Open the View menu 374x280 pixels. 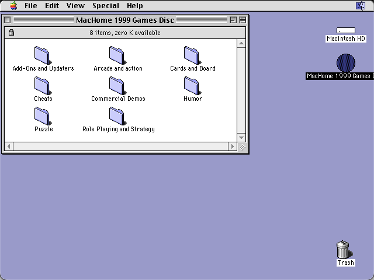[75, 5]
